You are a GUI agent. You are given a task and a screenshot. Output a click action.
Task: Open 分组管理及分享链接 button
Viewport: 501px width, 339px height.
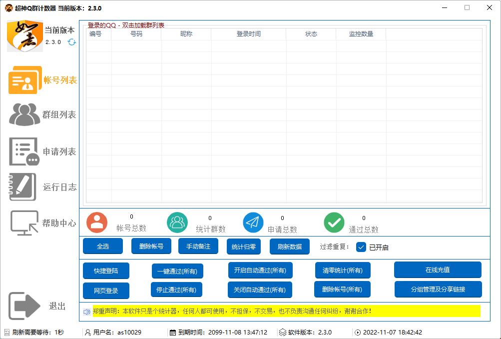pos(438,289)
